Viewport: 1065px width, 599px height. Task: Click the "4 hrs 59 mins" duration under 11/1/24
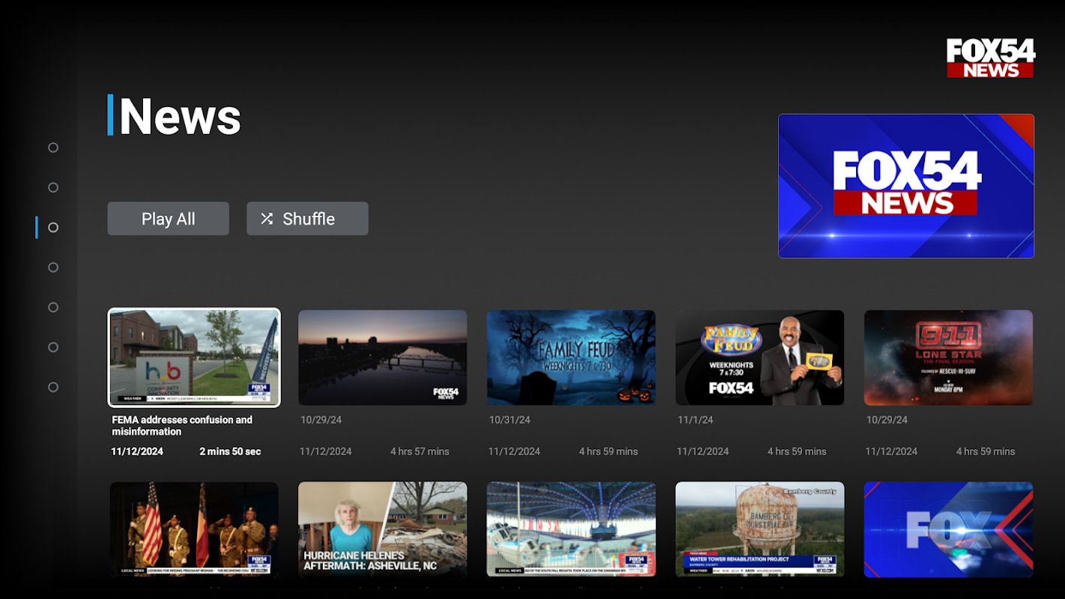(x=797, y=451)
